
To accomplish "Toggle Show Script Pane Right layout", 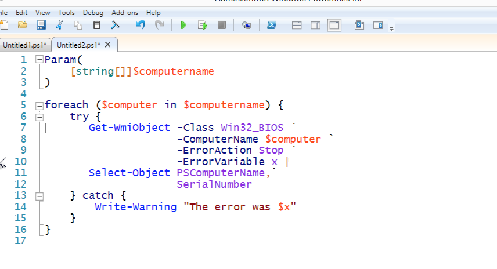I will (315, 25).
